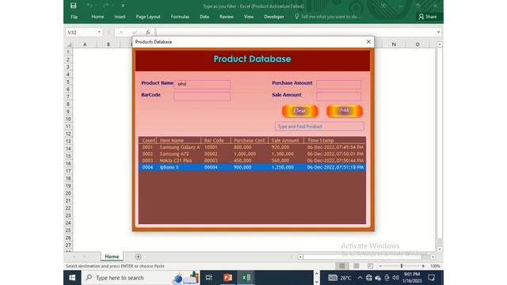The height and width of the screenshot is (285, 507).
Task: Open the Page Layout tab
Action: coord(148,17)
